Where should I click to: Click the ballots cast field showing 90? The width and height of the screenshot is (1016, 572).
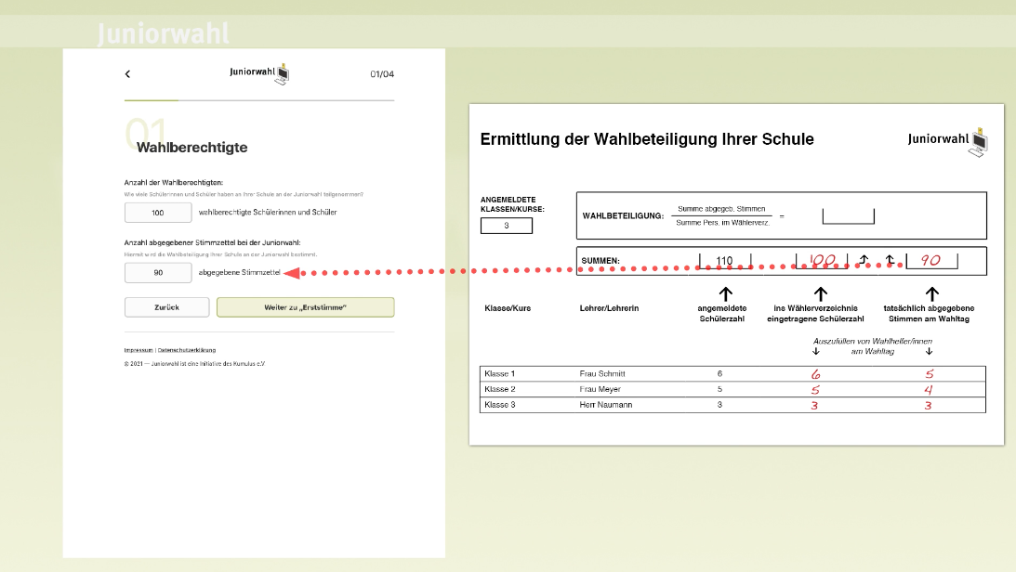pos(158,272)
